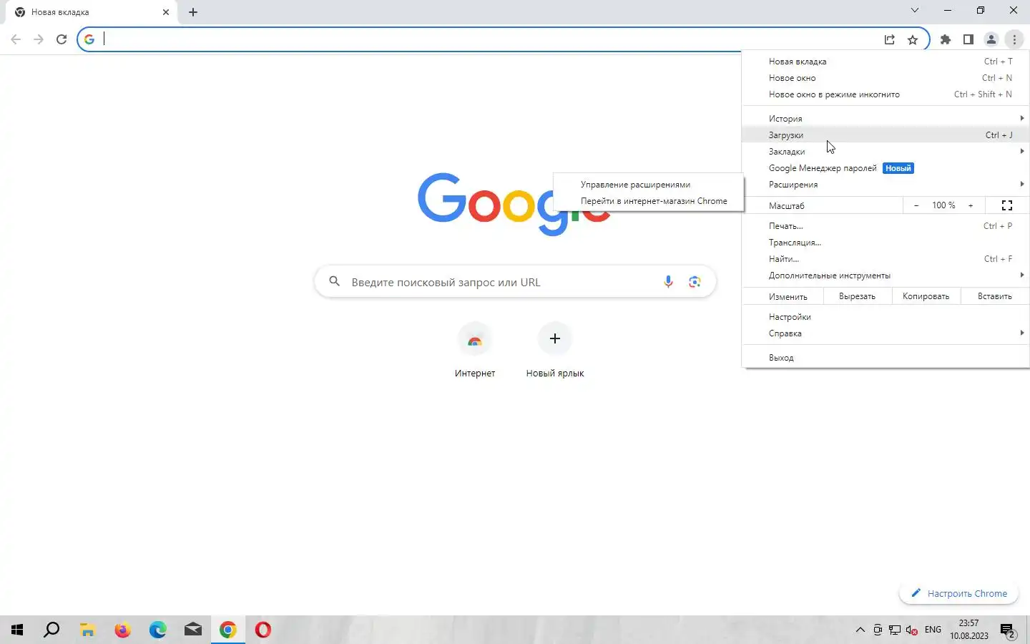Screen dimensions: 1030x644
Task: Launch Opera from the taskbar
Action: 263,630
